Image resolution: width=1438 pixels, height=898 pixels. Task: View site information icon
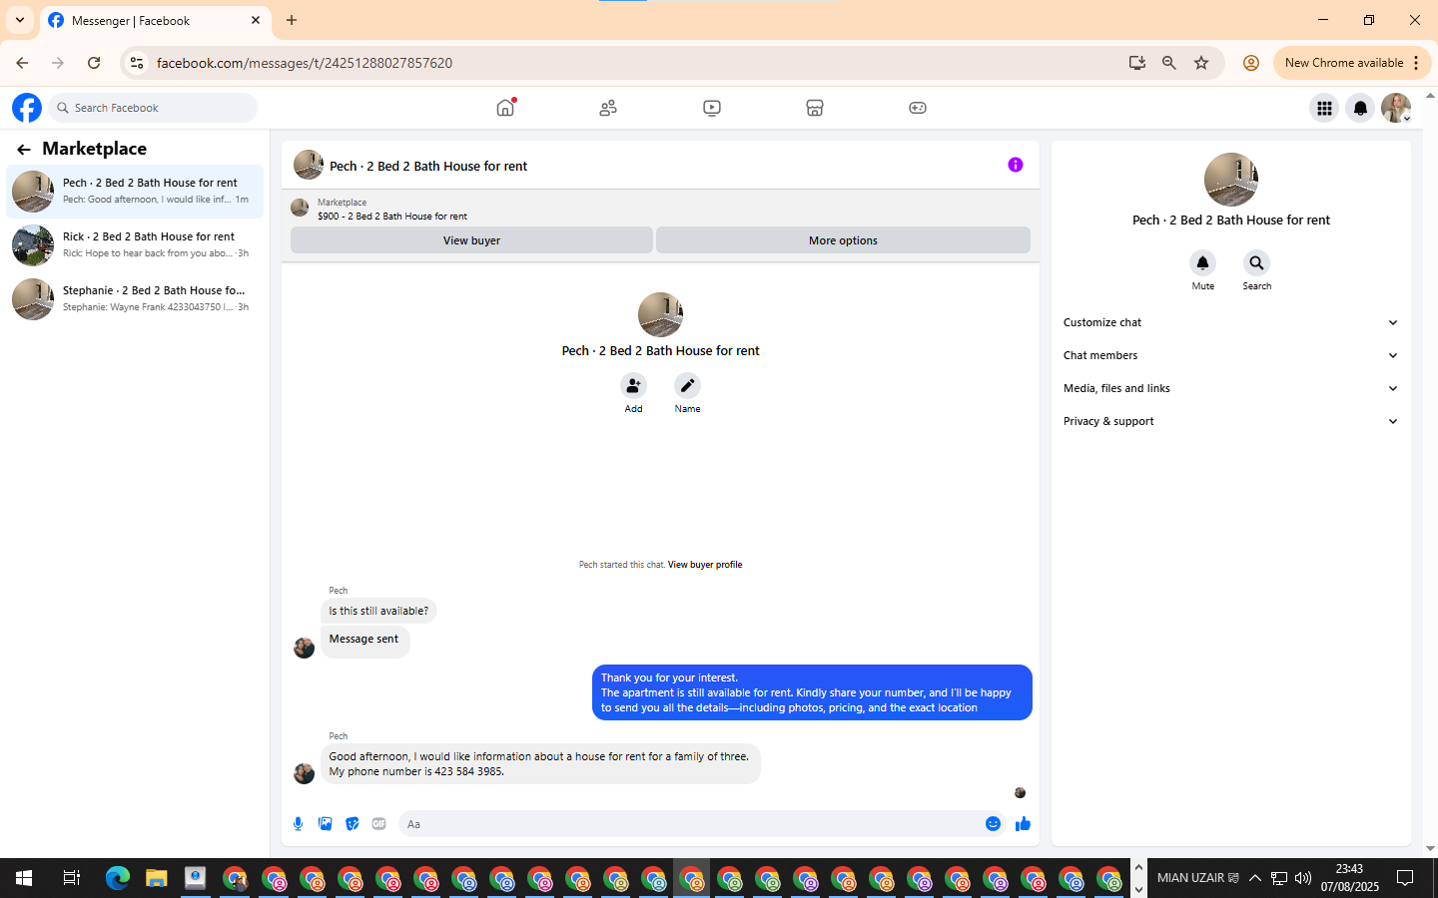[137, 63]
